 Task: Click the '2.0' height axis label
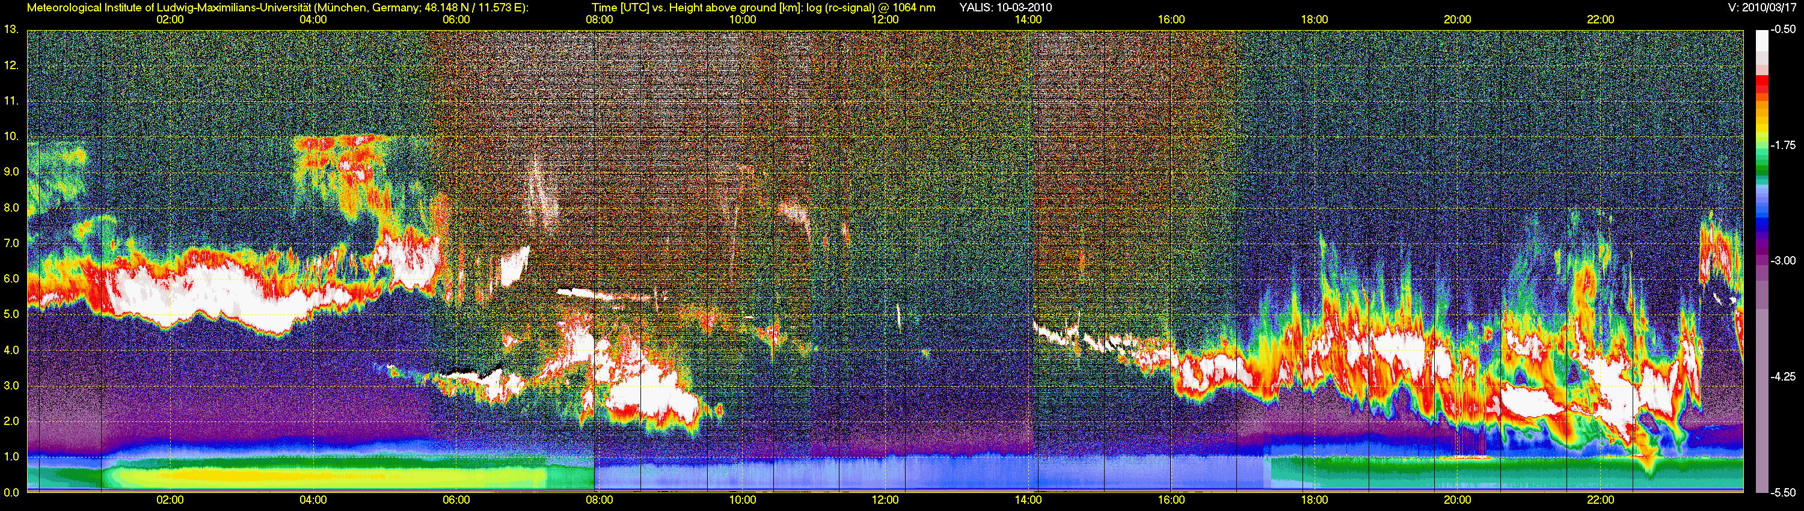11,421
